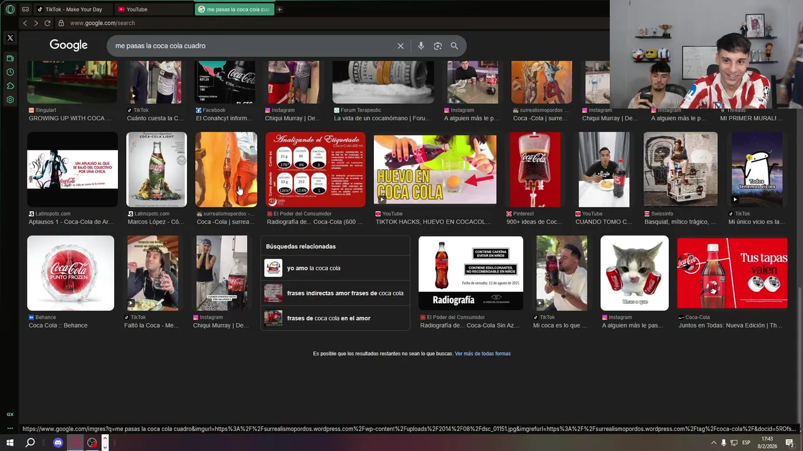Open History clock icon in the sidebar
803x451 pixels.
coord(10,72)
